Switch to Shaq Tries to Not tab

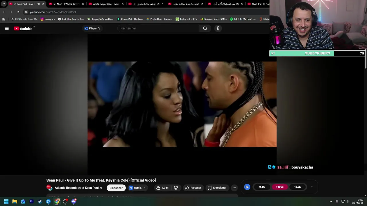[258, 4]
